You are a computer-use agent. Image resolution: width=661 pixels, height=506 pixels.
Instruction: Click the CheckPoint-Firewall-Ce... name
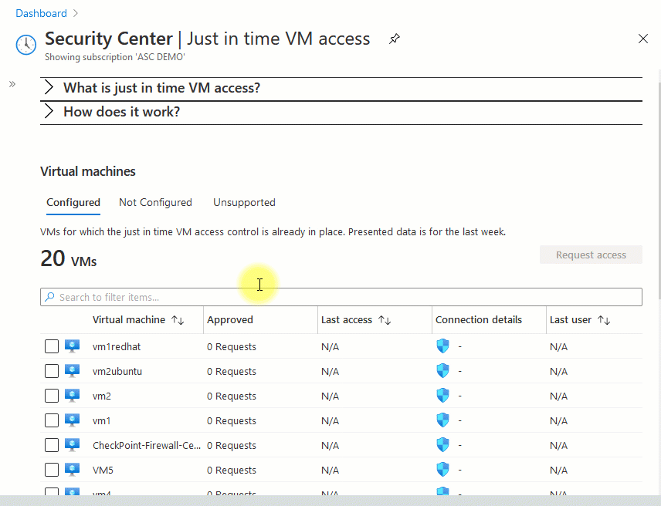pos(147,445)
